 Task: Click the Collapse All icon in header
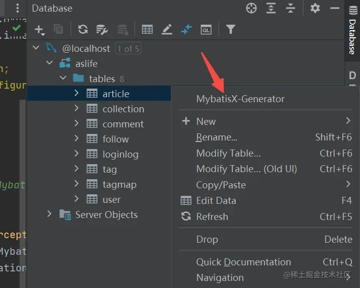tap(291, 9)
